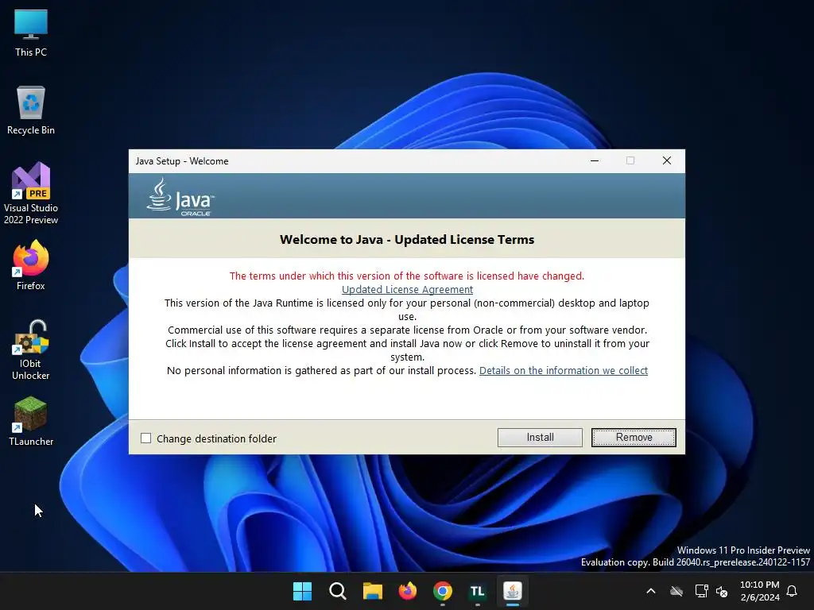814x610 pixels.
Task: Open Firefox from the taskbar
Action: pos(408,591)
